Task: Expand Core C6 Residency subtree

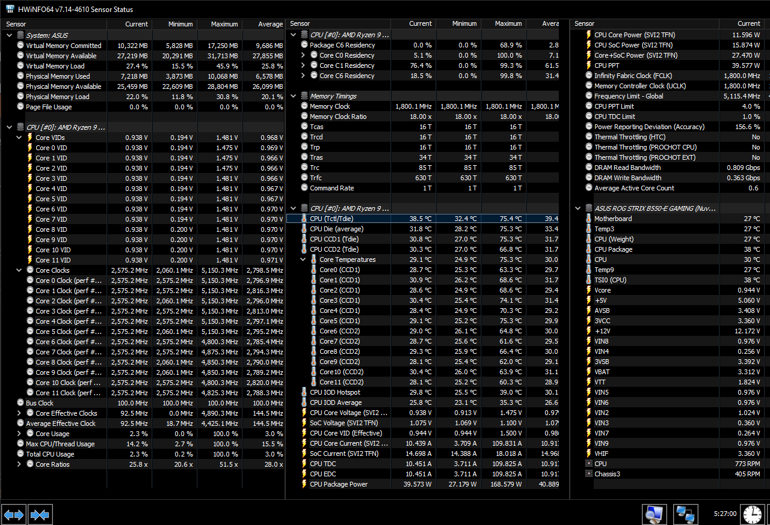Action: tap(303, 76)
